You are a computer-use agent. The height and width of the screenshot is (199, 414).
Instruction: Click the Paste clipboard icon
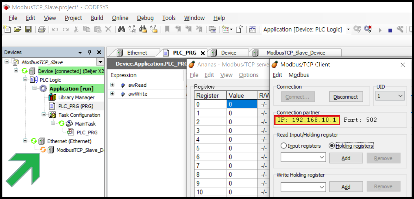[x=98, y=29]
